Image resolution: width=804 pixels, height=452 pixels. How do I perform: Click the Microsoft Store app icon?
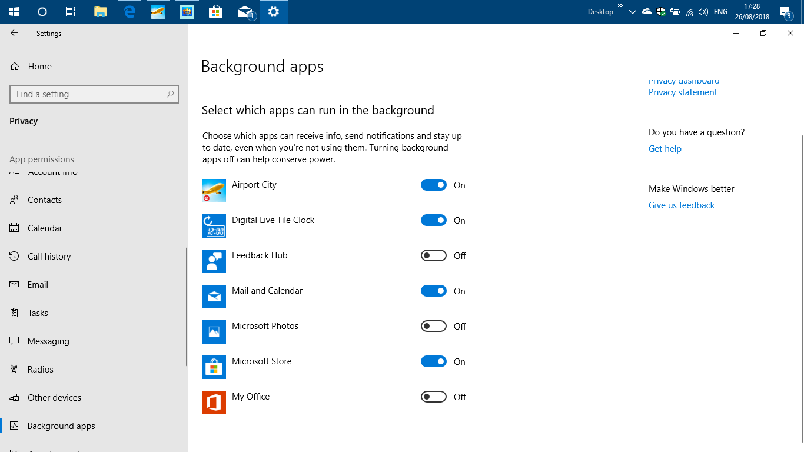pos(214,367)
